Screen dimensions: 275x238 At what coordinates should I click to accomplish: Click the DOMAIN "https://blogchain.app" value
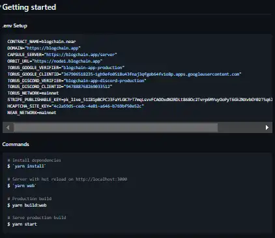coord(53,48)
